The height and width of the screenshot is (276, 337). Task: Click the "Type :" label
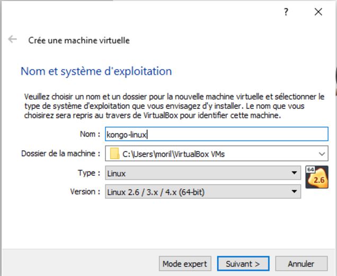(88, 173)
